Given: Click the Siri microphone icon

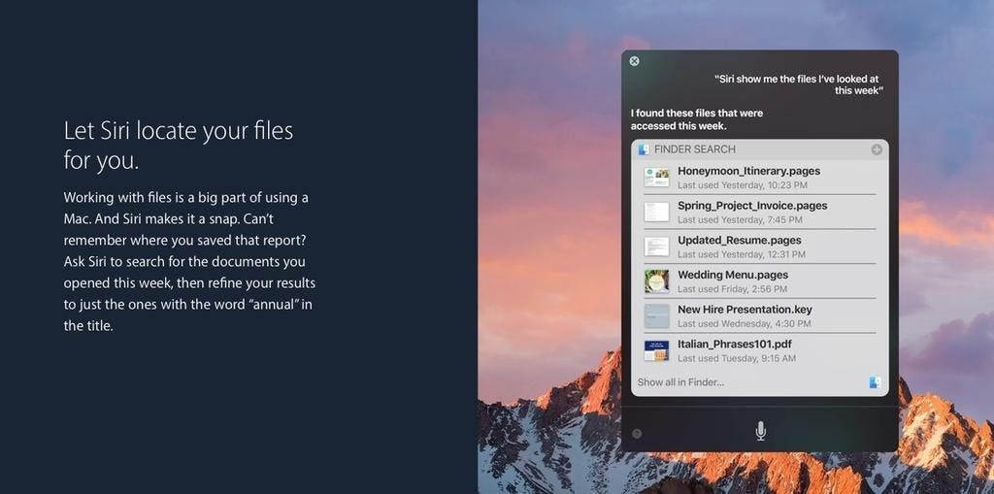Looking at the screenshot, I should point(760,431).
